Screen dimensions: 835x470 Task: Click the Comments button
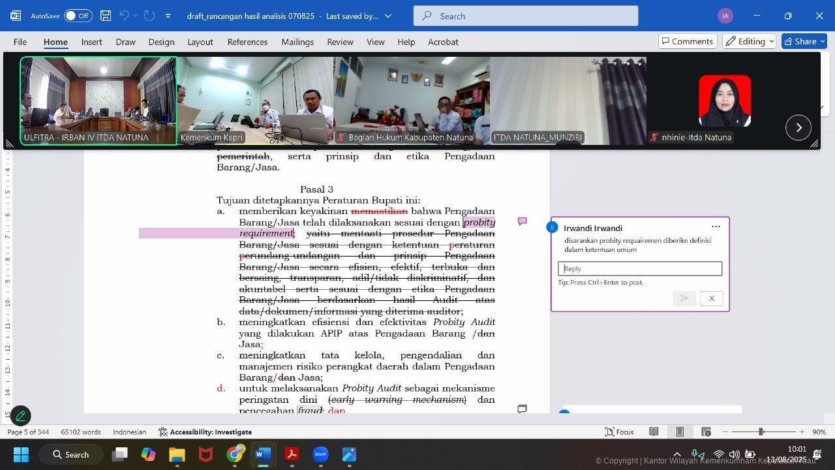[687, 41]
